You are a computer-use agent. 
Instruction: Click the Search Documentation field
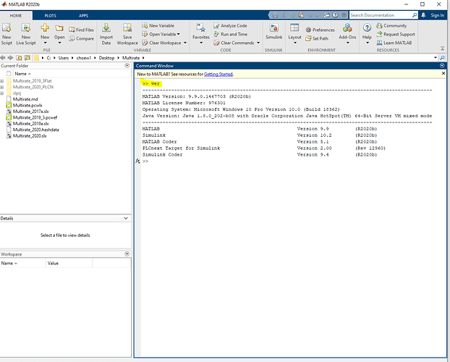381,15
